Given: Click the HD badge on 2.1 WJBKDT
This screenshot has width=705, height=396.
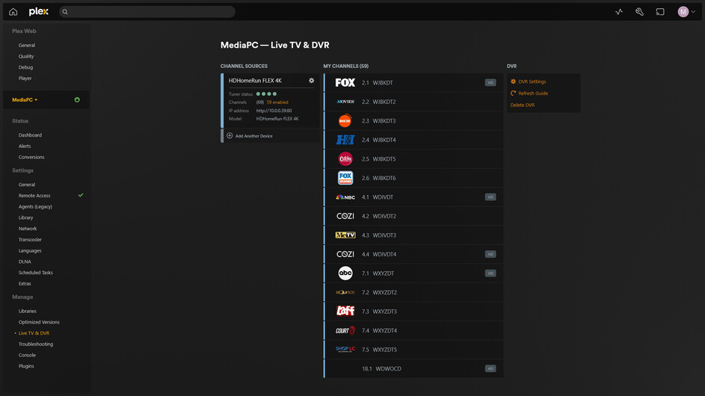Looking at the screenshot, I should tap(490, 83).
